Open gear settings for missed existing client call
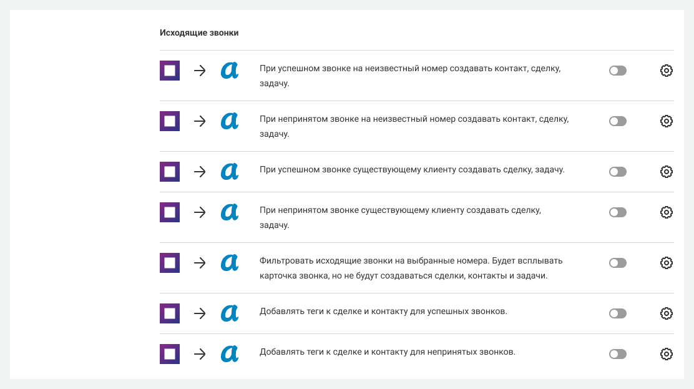The height and width of the screenshot is (389, 694). (666, 212)
